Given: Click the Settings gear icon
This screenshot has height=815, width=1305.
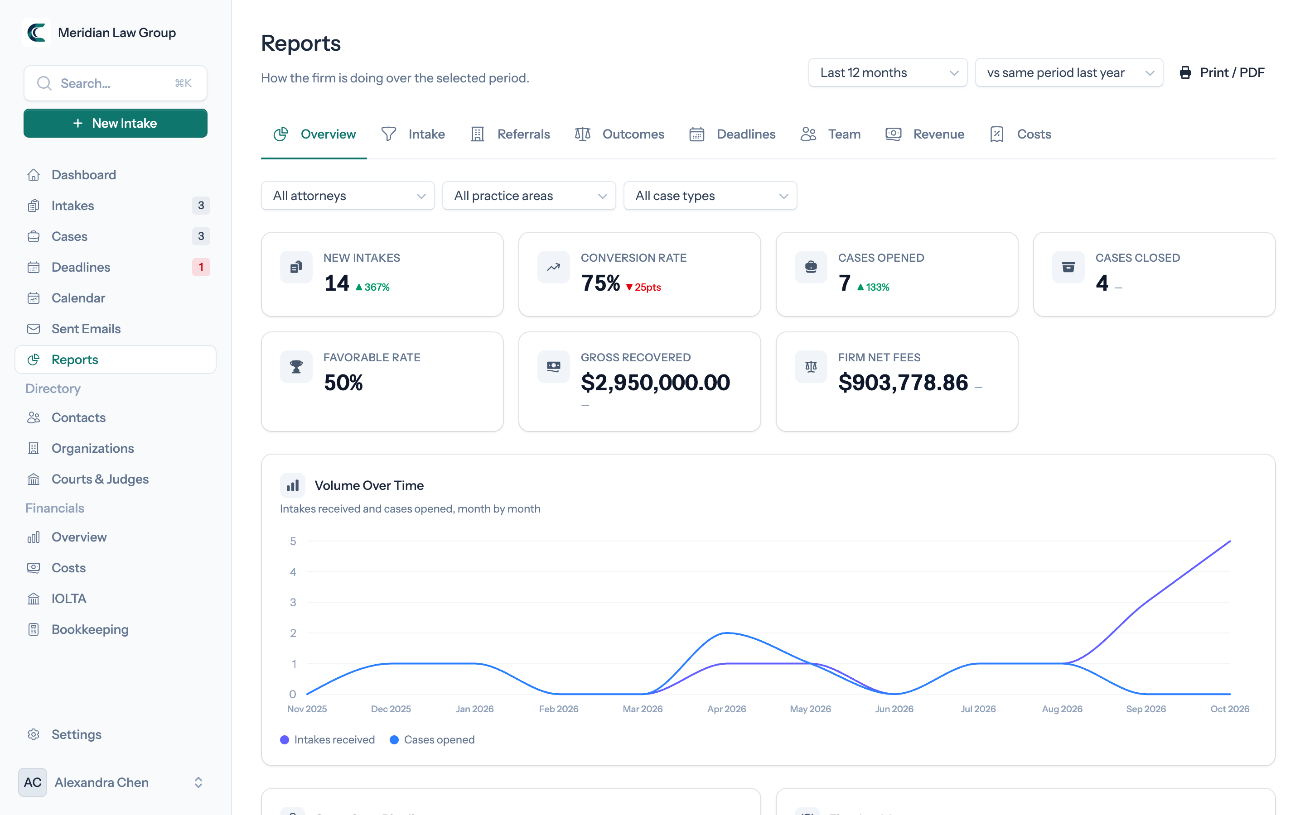Looking at the screenshot, I should tap(34, 735).
